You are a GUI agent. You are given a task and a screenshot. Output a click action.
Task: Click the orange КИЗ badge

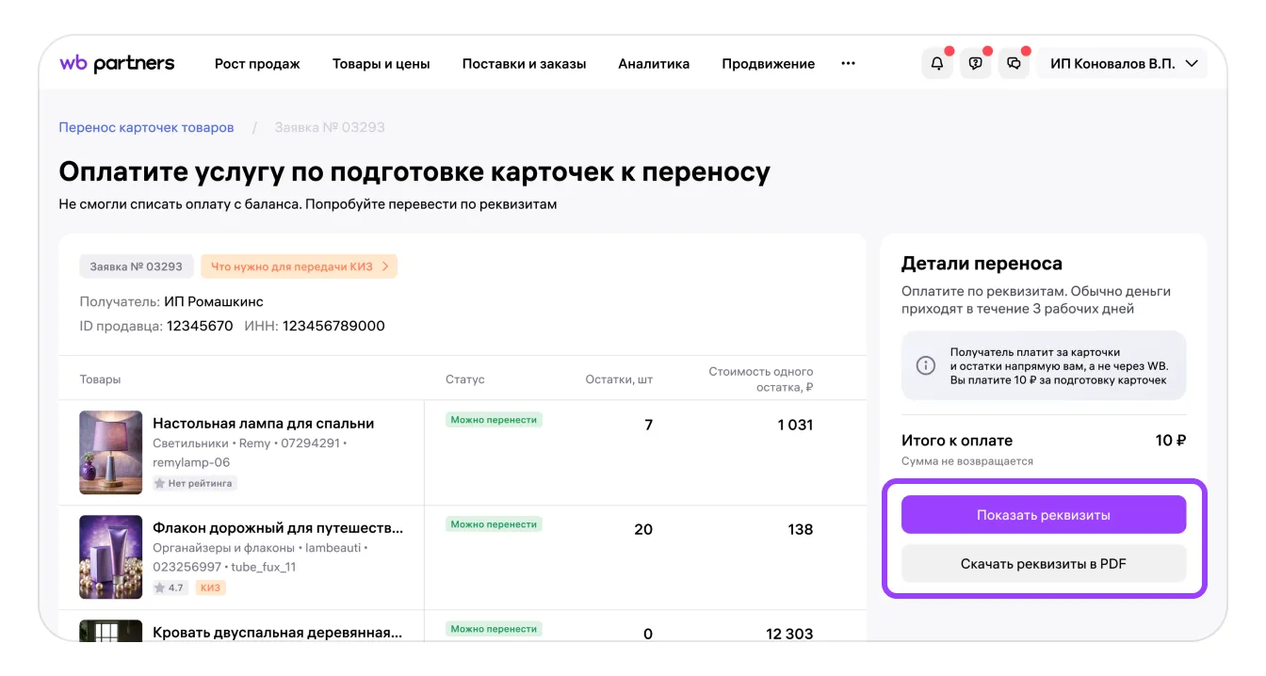[x=211, y=587]
